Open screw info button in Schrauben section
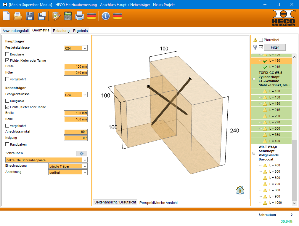This screenshot has height=226, width=299. click(82, 153)
